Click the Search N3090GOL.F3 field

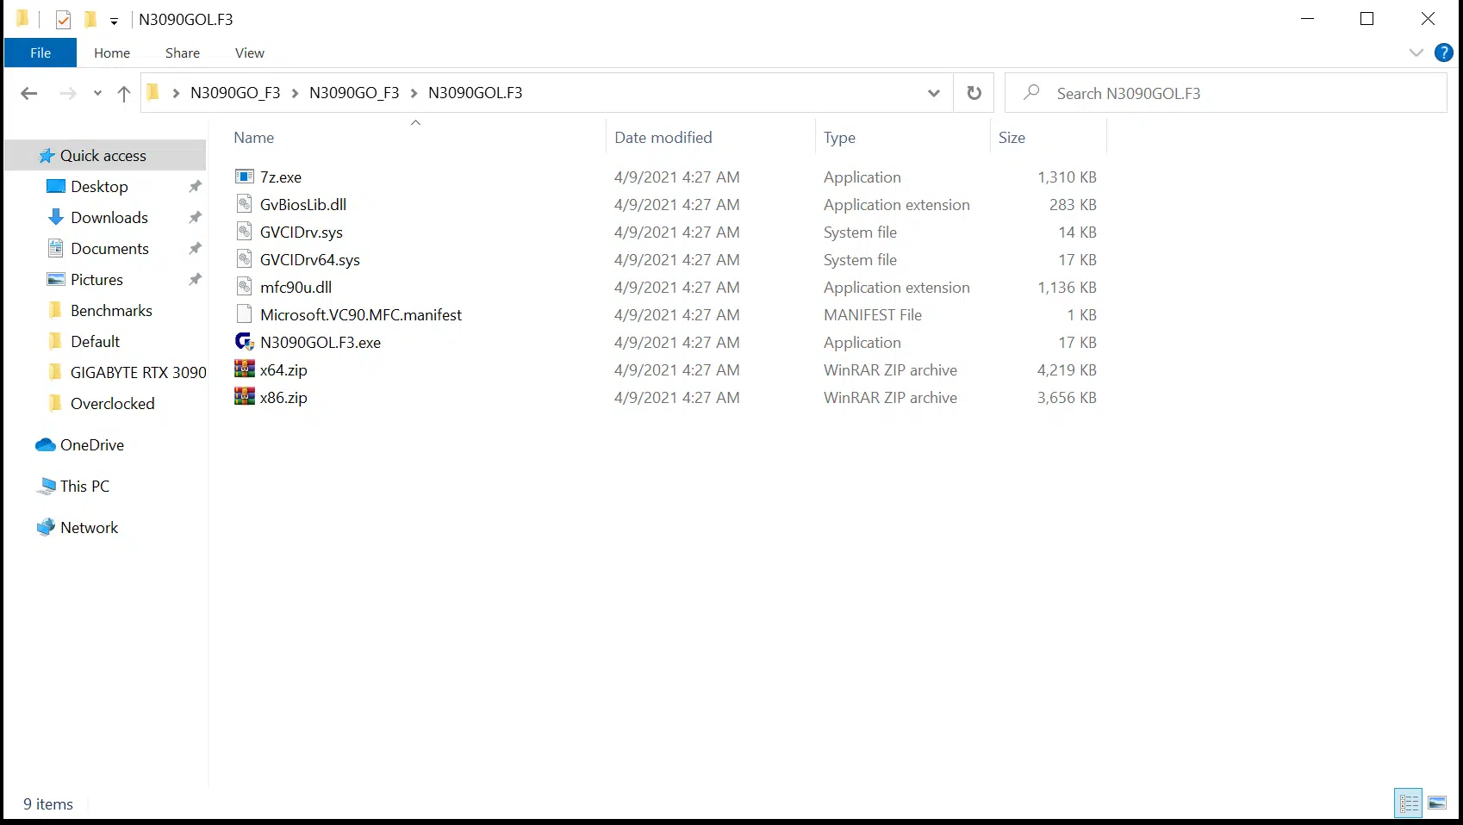[1226, 93]
